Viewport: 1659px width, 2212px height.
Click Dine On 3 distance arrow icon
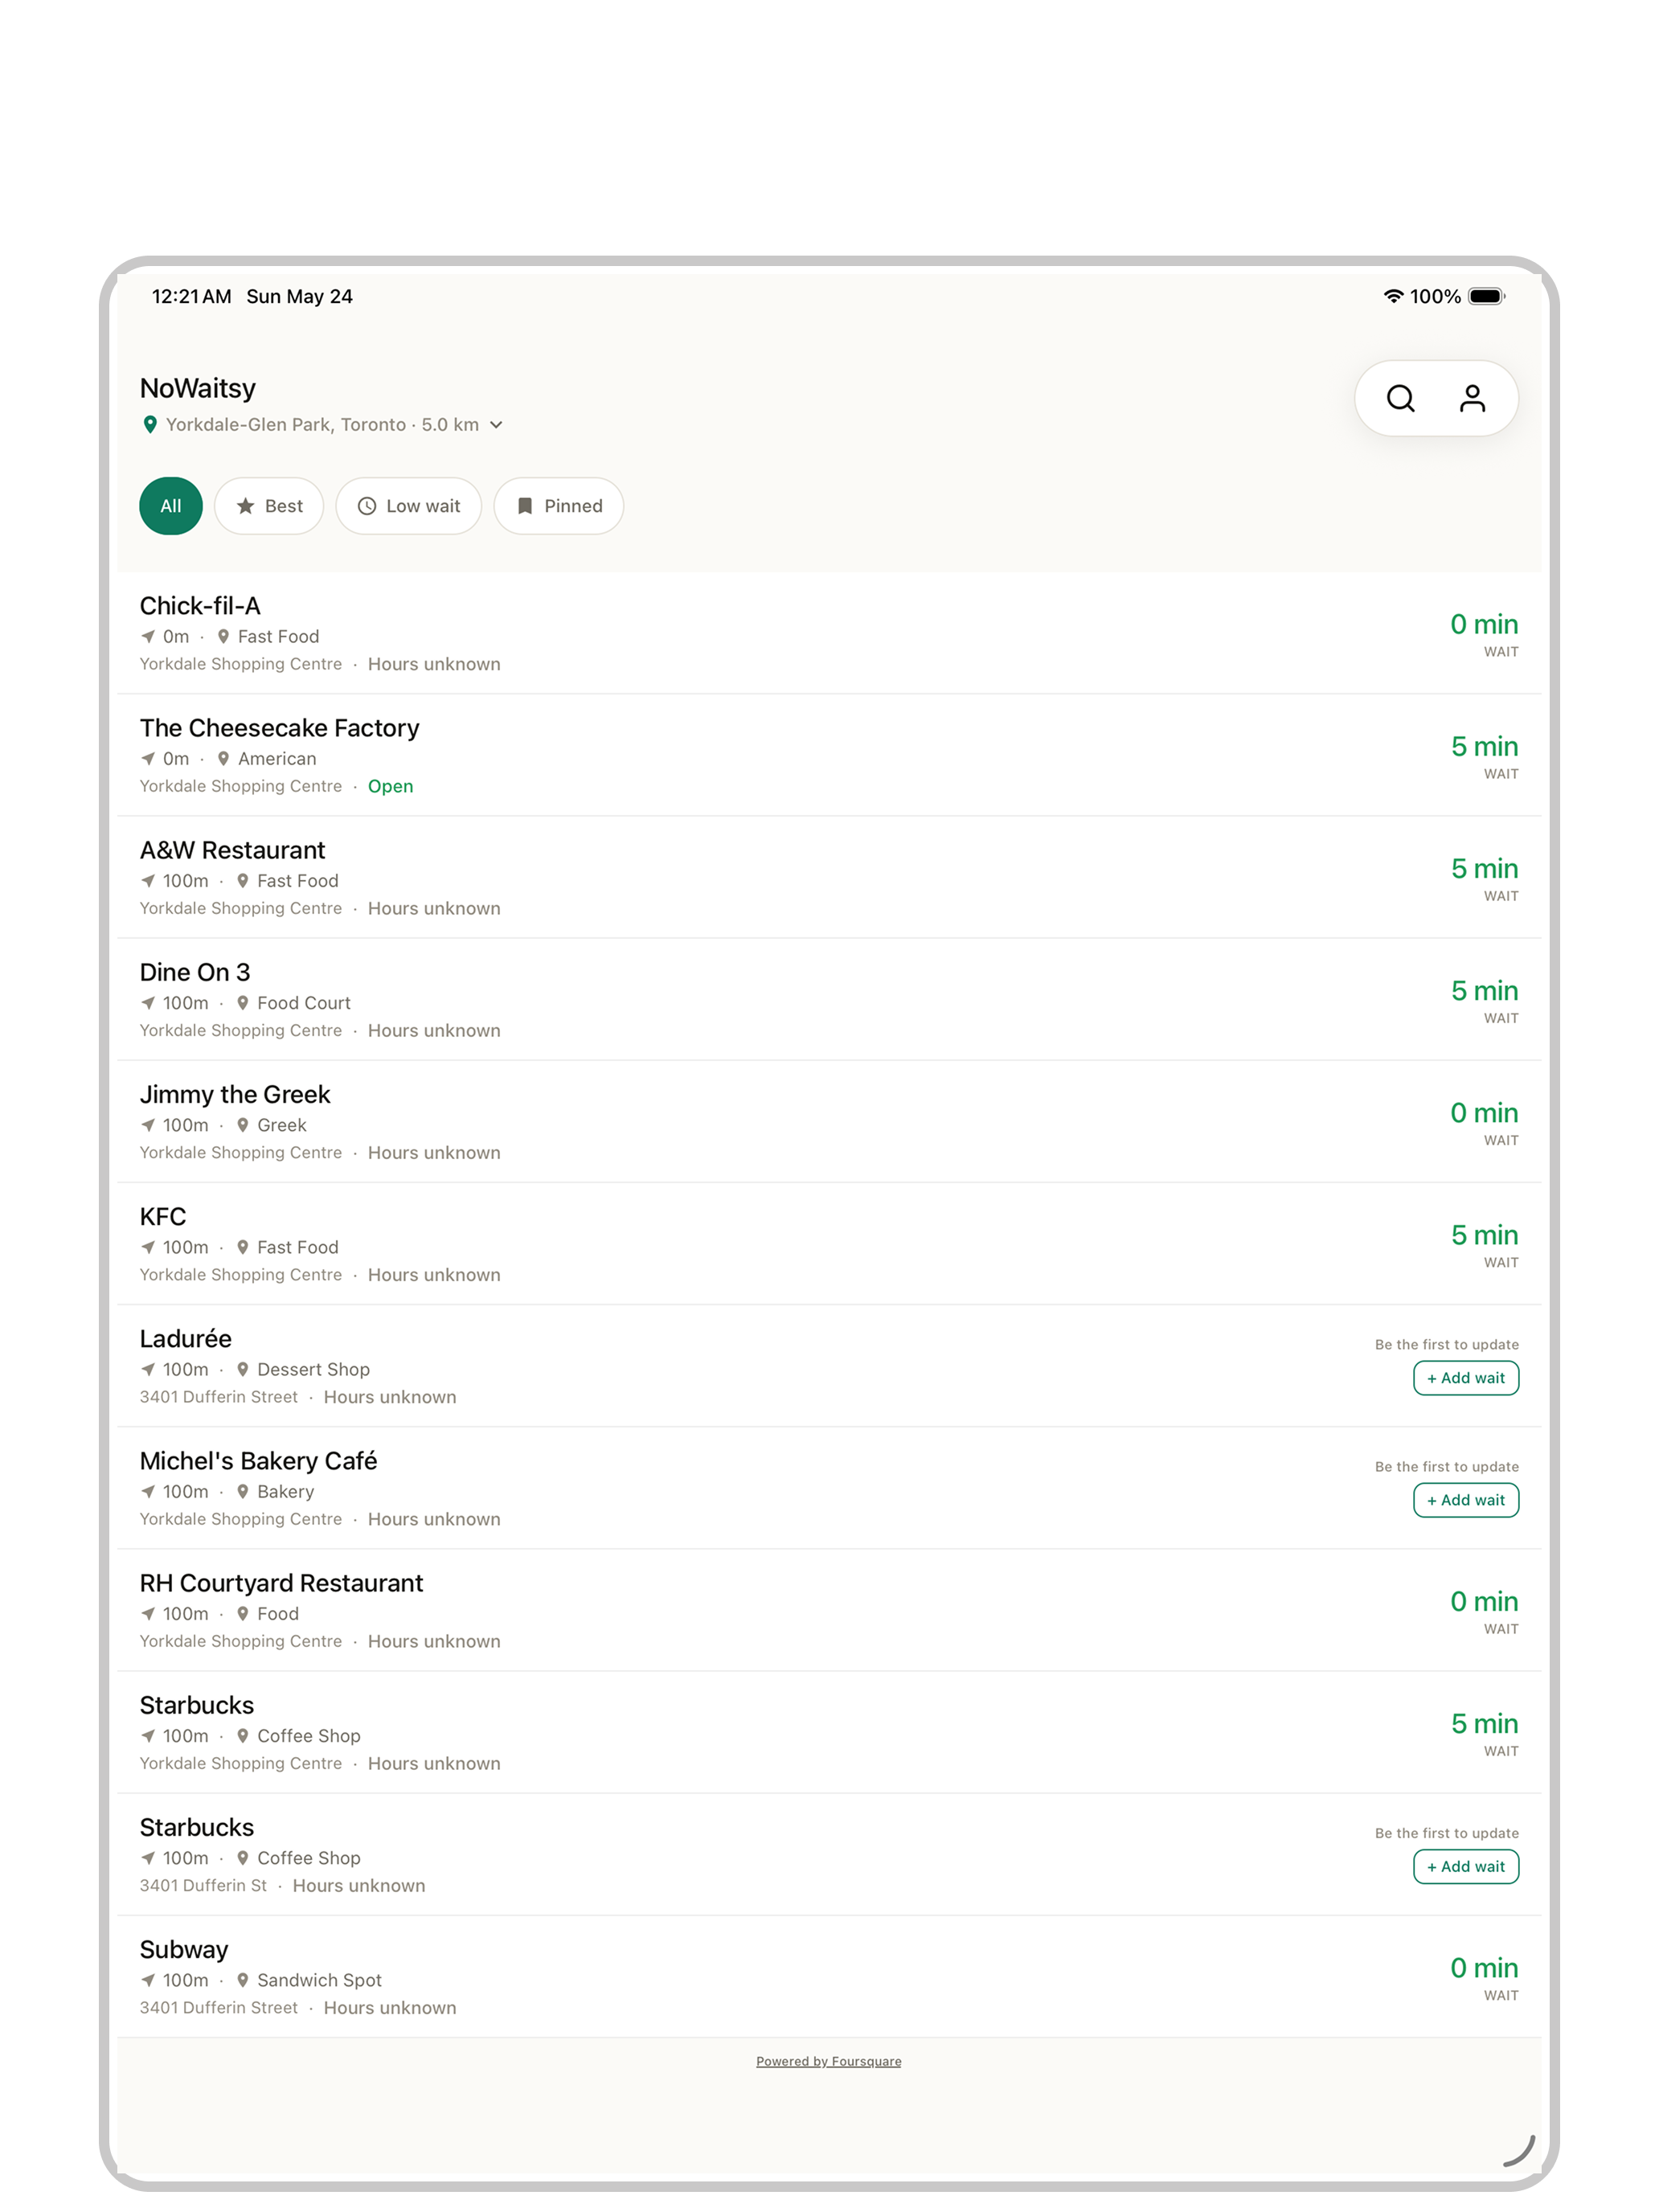(148, 1002)
